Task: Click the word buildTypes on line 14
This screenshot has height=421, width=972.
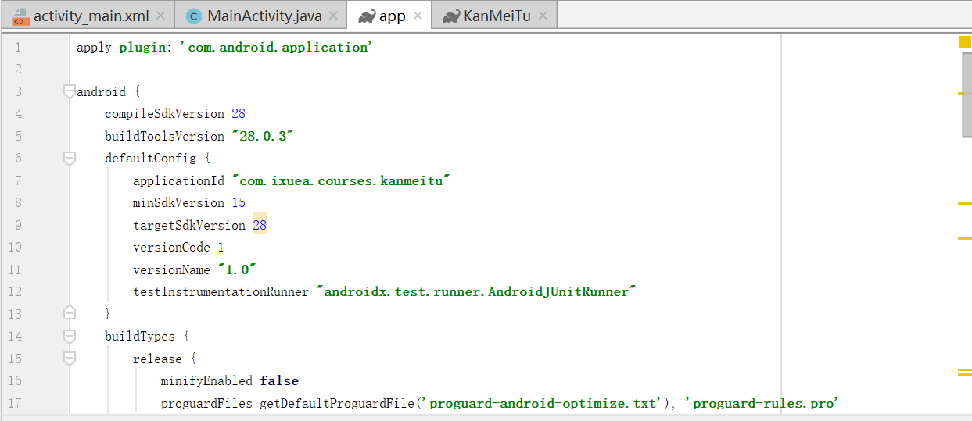Action: tap(140, 336)
